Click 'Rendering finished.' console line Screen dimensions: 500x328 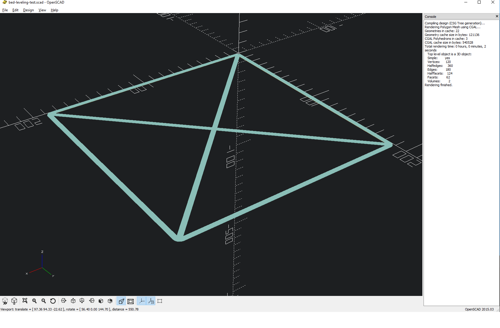point(438,85)
